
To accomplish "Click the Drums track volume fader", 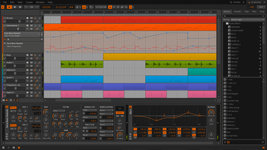I will pyautogui.click(x=16, y=21).
